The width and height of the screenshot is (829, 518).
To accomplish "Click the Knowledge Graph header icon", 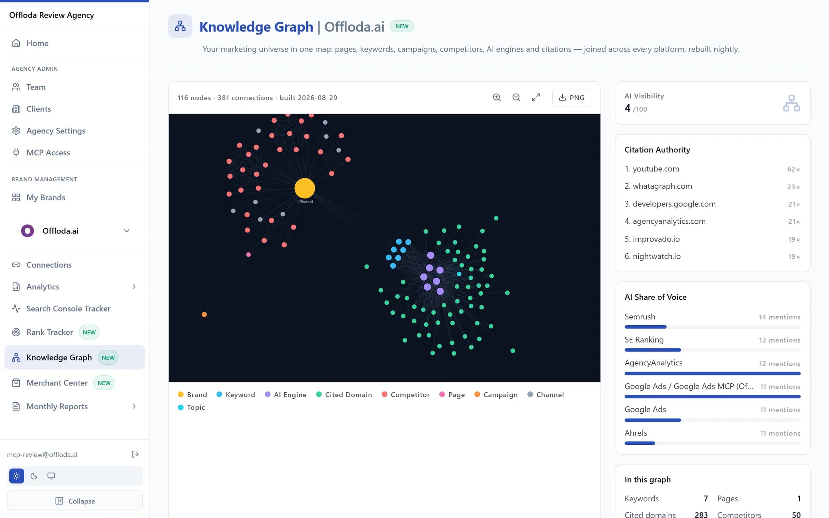I will tap(180, 26).
